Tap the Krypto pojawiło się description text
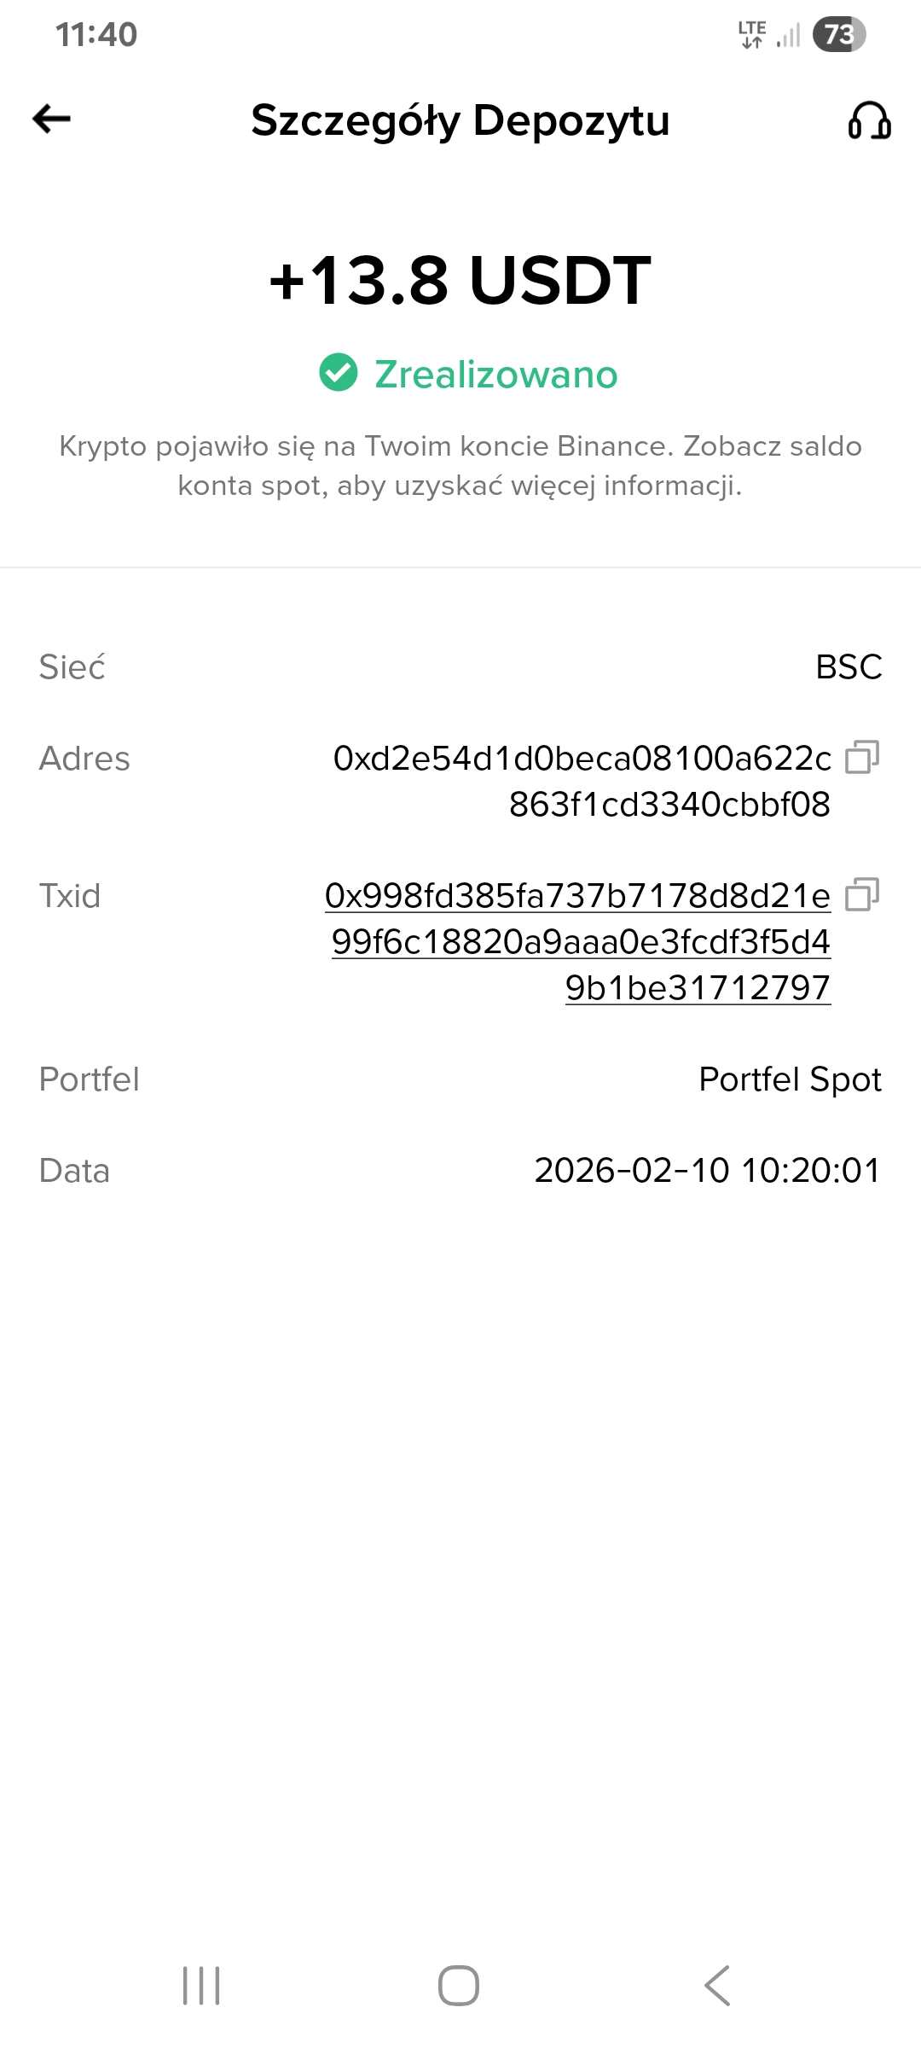 click(x=460, y=465)
